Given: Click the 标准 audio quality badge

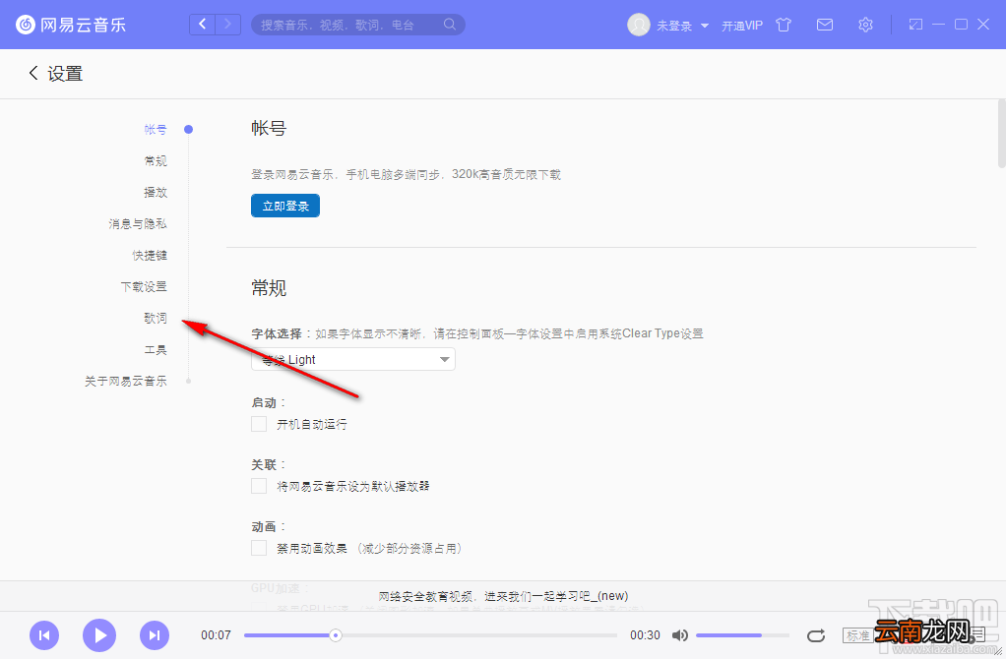Looking at the screenshot, I should pos(857,635).
